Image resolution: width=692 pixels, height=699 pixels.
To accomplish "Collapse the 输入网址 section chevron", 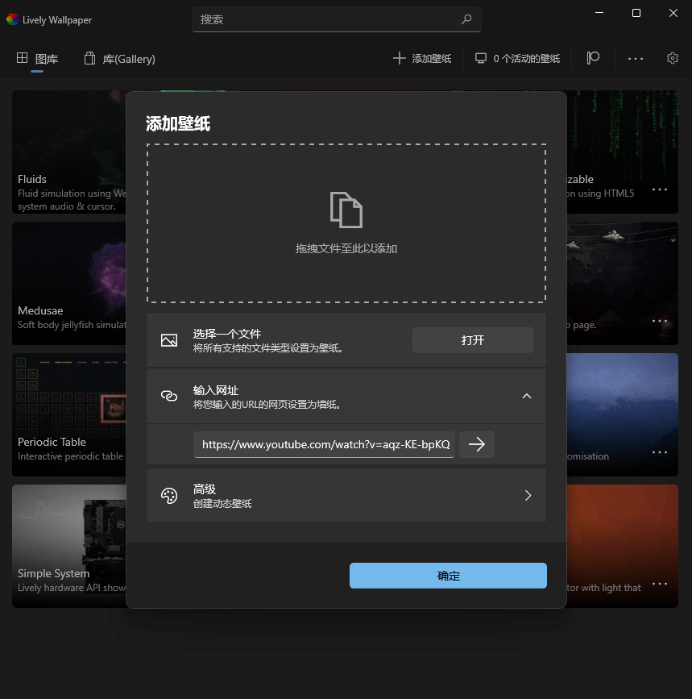I will pyautogui.click(x=527, y=396).
